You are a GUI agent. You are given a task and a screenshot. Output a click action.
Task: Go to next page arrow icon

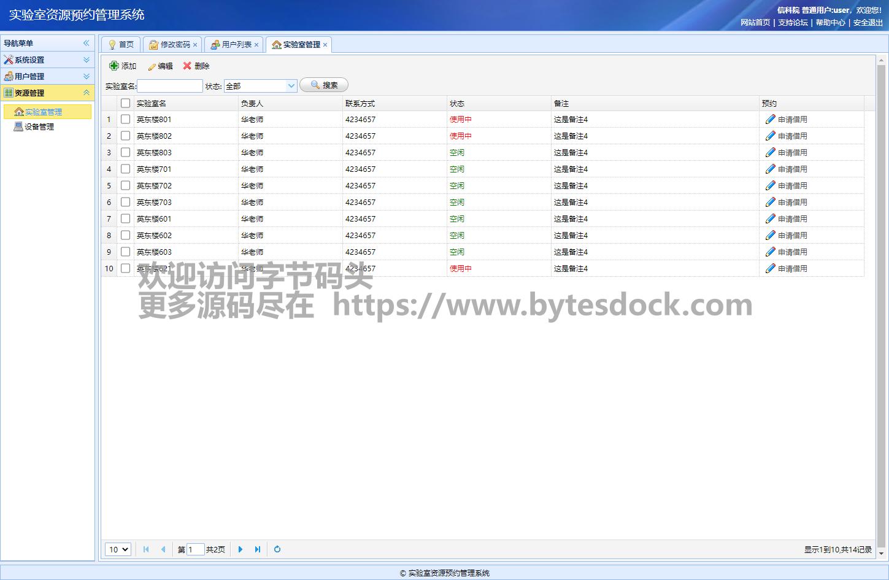(x=241, y=549)
